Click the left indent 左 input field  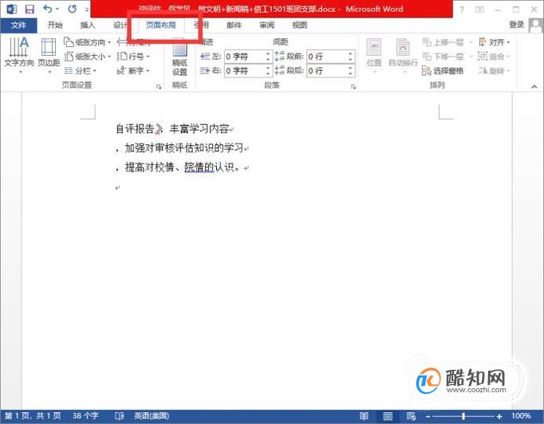tap(247, 56)
